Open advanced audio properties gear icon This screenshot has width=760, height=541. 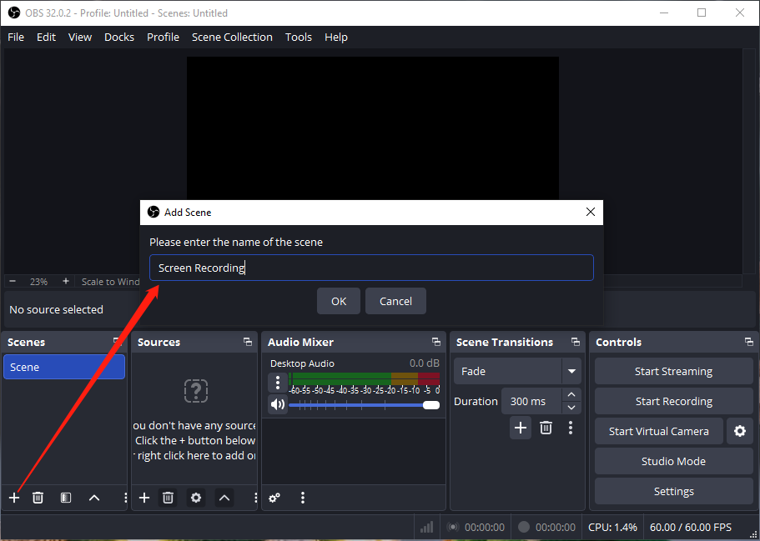coord(274,497)
